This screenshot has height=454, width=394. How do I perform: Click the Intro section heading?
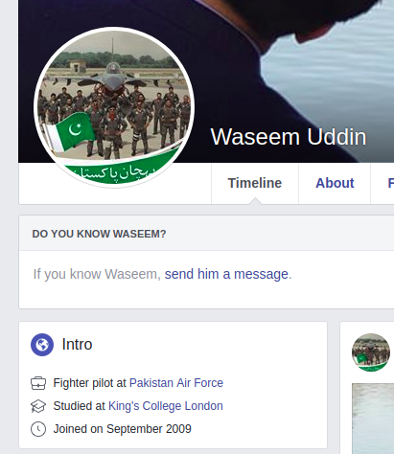pos(77,345)
